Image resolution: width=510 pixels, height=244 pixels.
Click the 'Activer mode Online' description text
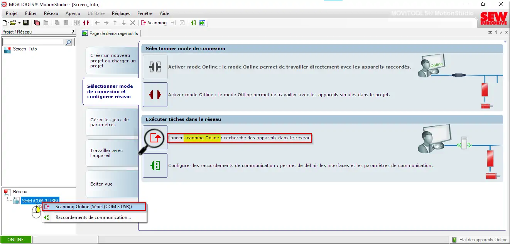[x=290, y=67]
